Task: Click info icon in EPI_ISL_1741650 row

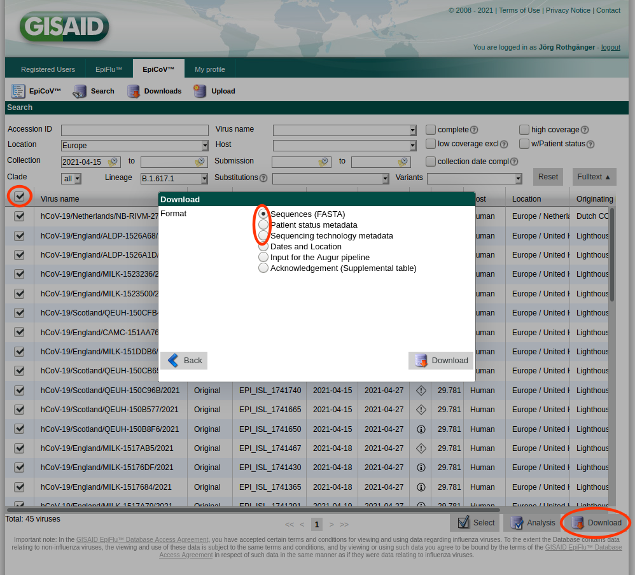Action: coord(421,429)
